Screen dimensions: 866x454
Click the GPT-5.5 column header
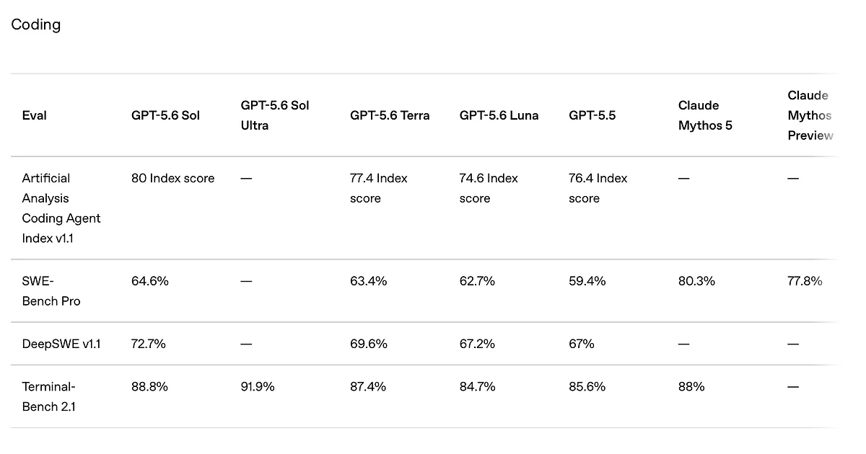click(x=592, y=115)
